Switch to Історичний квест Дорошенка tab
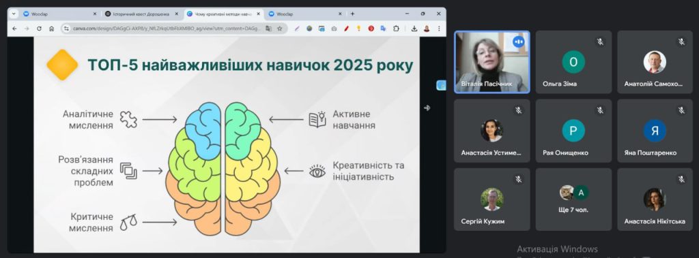This screenshot has width=699, height=258. [x=141, y=14]
